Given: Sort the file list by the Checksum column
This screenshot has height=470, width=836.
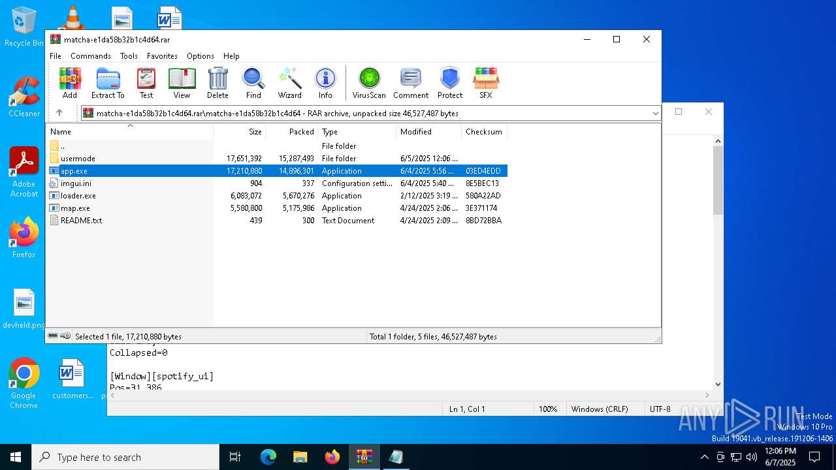Looking at the screenshot, I should [485, 132].
